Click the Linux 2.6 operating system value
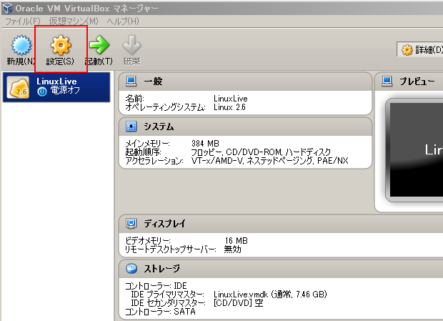Image resolution: width=443 pixels, height=321 pixels. 229,107
